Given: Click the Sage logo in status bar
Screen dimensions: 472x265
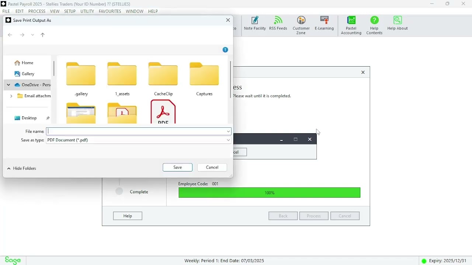Looking at the screenshot, I should coord(13,261).
